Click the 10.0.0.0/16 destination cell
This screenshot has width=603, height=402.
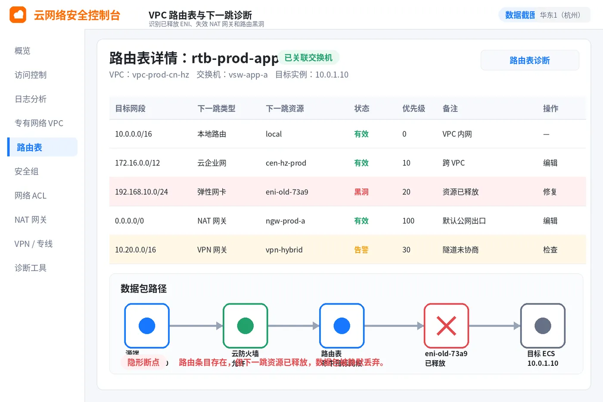point(134,134)
